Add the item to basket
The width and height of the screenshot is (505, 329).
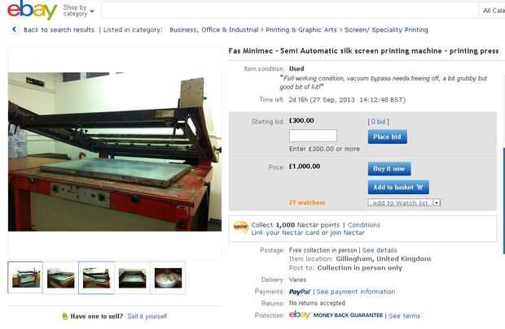(398, 188)
